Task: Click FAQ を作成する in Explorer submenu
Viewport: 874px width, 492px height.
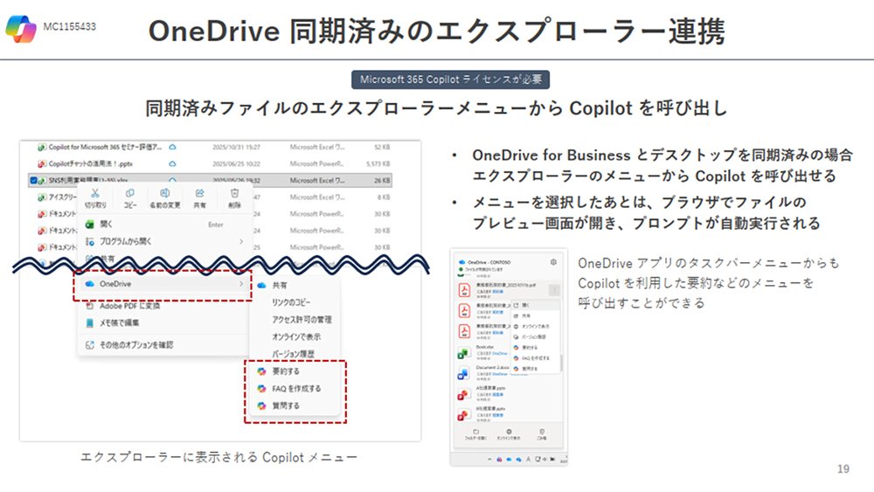Action: (295, 388)
